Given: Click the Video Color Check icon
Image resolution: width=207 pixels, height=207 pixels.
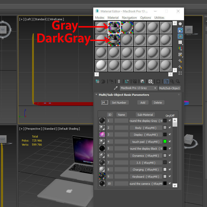Looking at the screenshot, I should pos(180,49).
